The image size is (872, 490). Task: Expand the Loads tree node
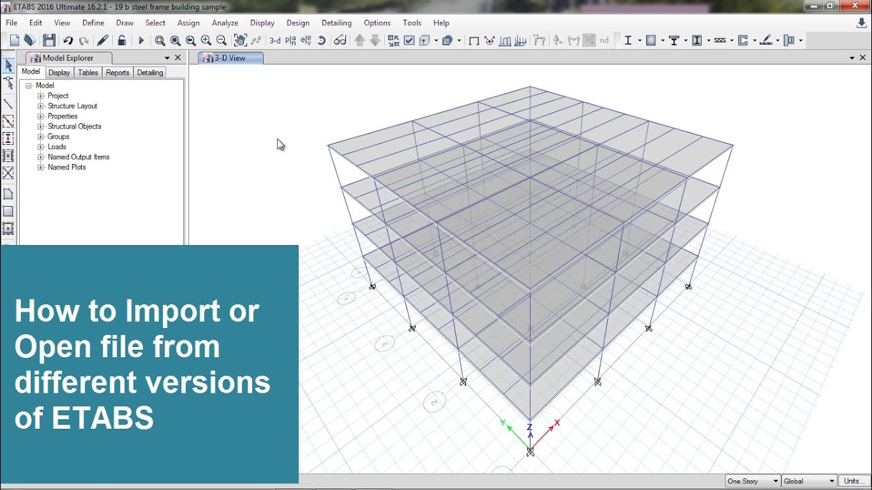click(41, 147)
